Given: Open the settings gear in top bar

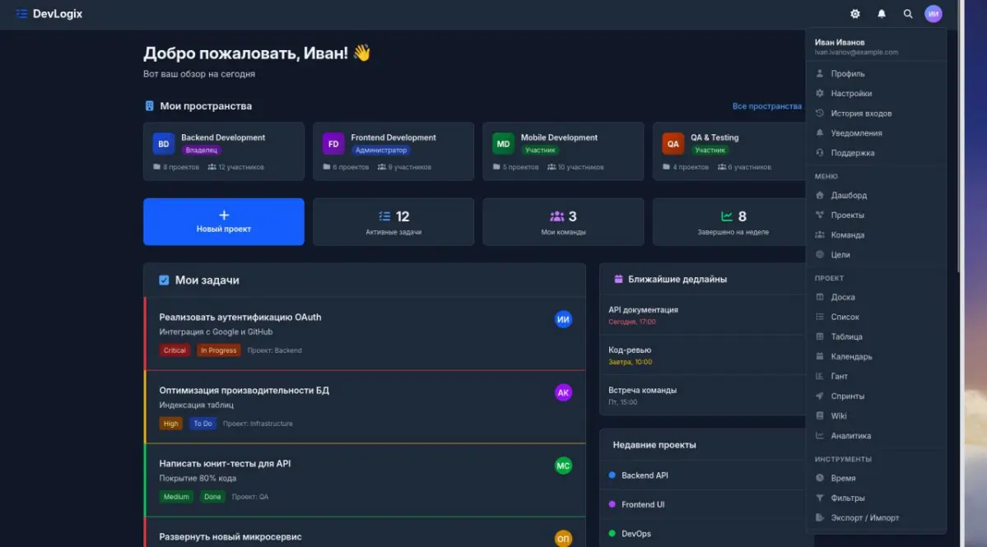Looking at the screenshot, I should [854, 14].
